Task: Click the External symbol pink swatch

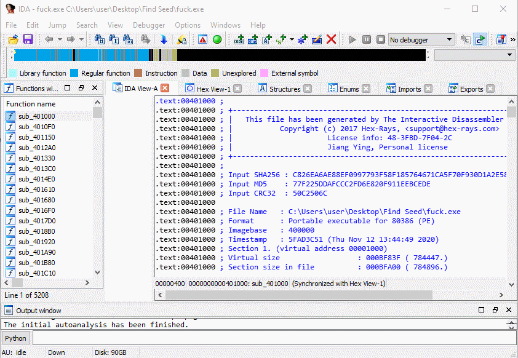Action: (x=264, y=73)
